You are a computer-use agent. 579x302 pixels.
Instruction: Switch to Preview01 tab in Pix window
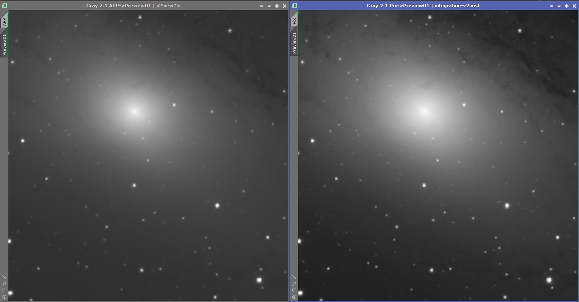(294, 43)
